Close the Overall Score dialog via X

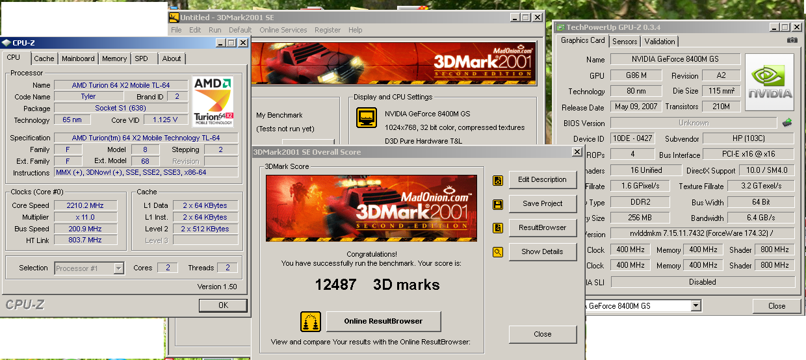[576, 152]
